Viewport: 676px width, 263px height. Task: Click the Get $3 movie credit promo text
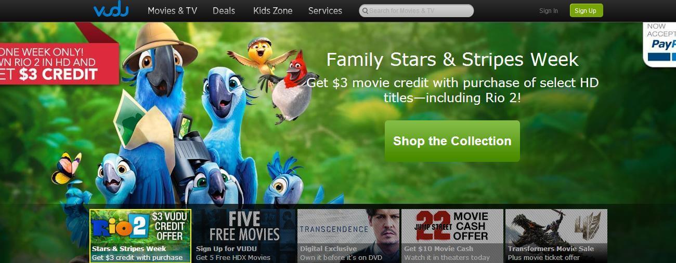click(x=452, y=90)
